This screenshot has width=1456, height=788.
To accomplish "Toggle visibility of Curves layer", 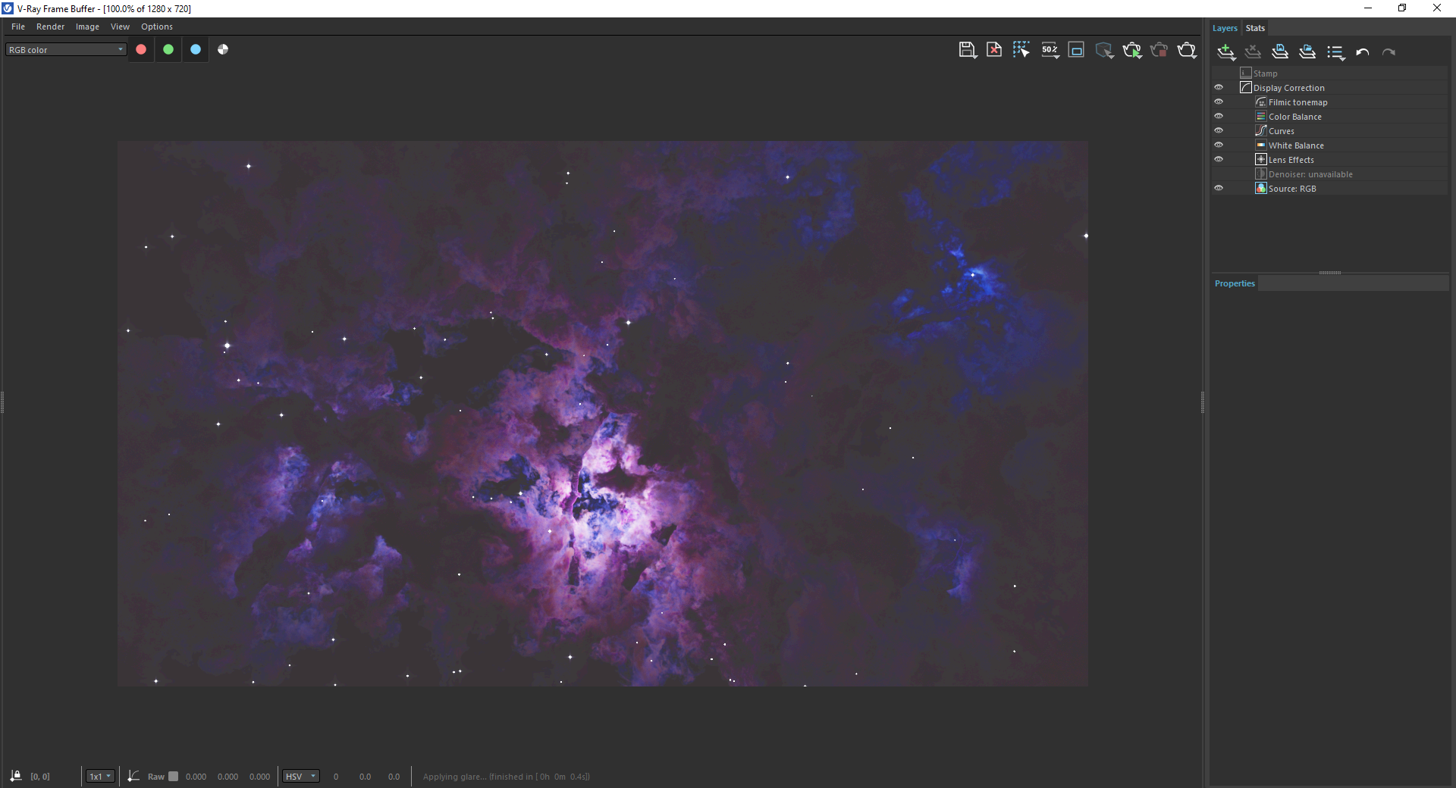I will tap(1219, 130).
